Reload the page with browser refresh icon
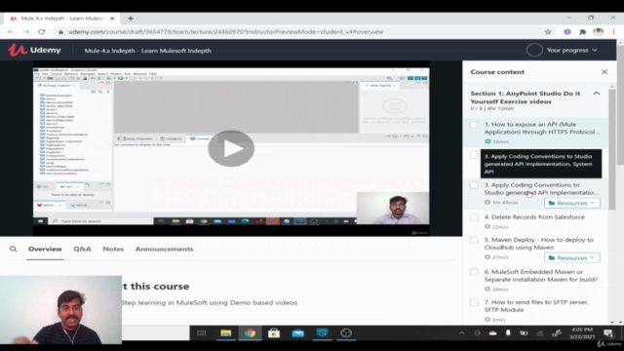 point(41,32)
